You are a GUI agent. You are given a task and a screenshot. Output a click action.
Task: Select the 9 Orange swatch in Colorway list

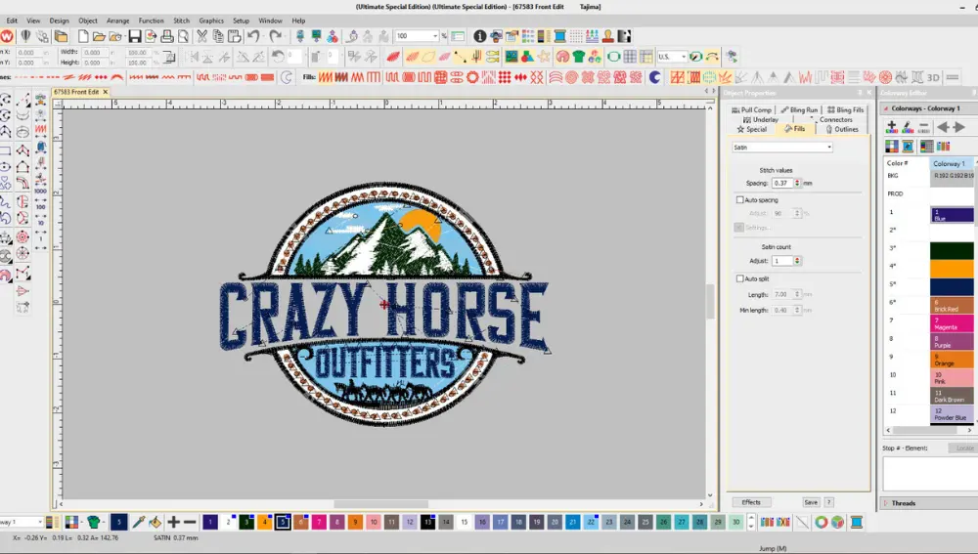pos(952,360)
